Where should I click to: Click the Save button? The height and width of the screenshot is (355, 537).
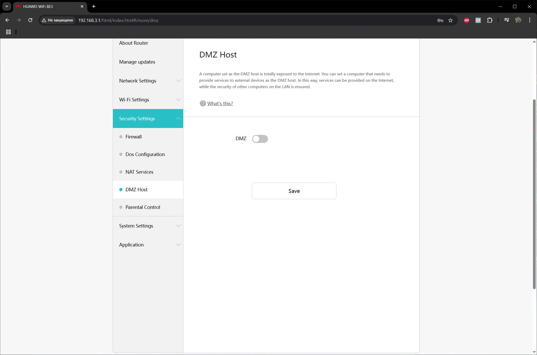pos(294,191)
